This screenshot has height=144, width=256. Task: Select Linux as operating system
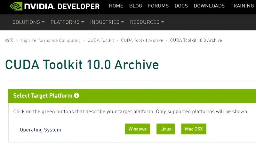click(165, 129)
